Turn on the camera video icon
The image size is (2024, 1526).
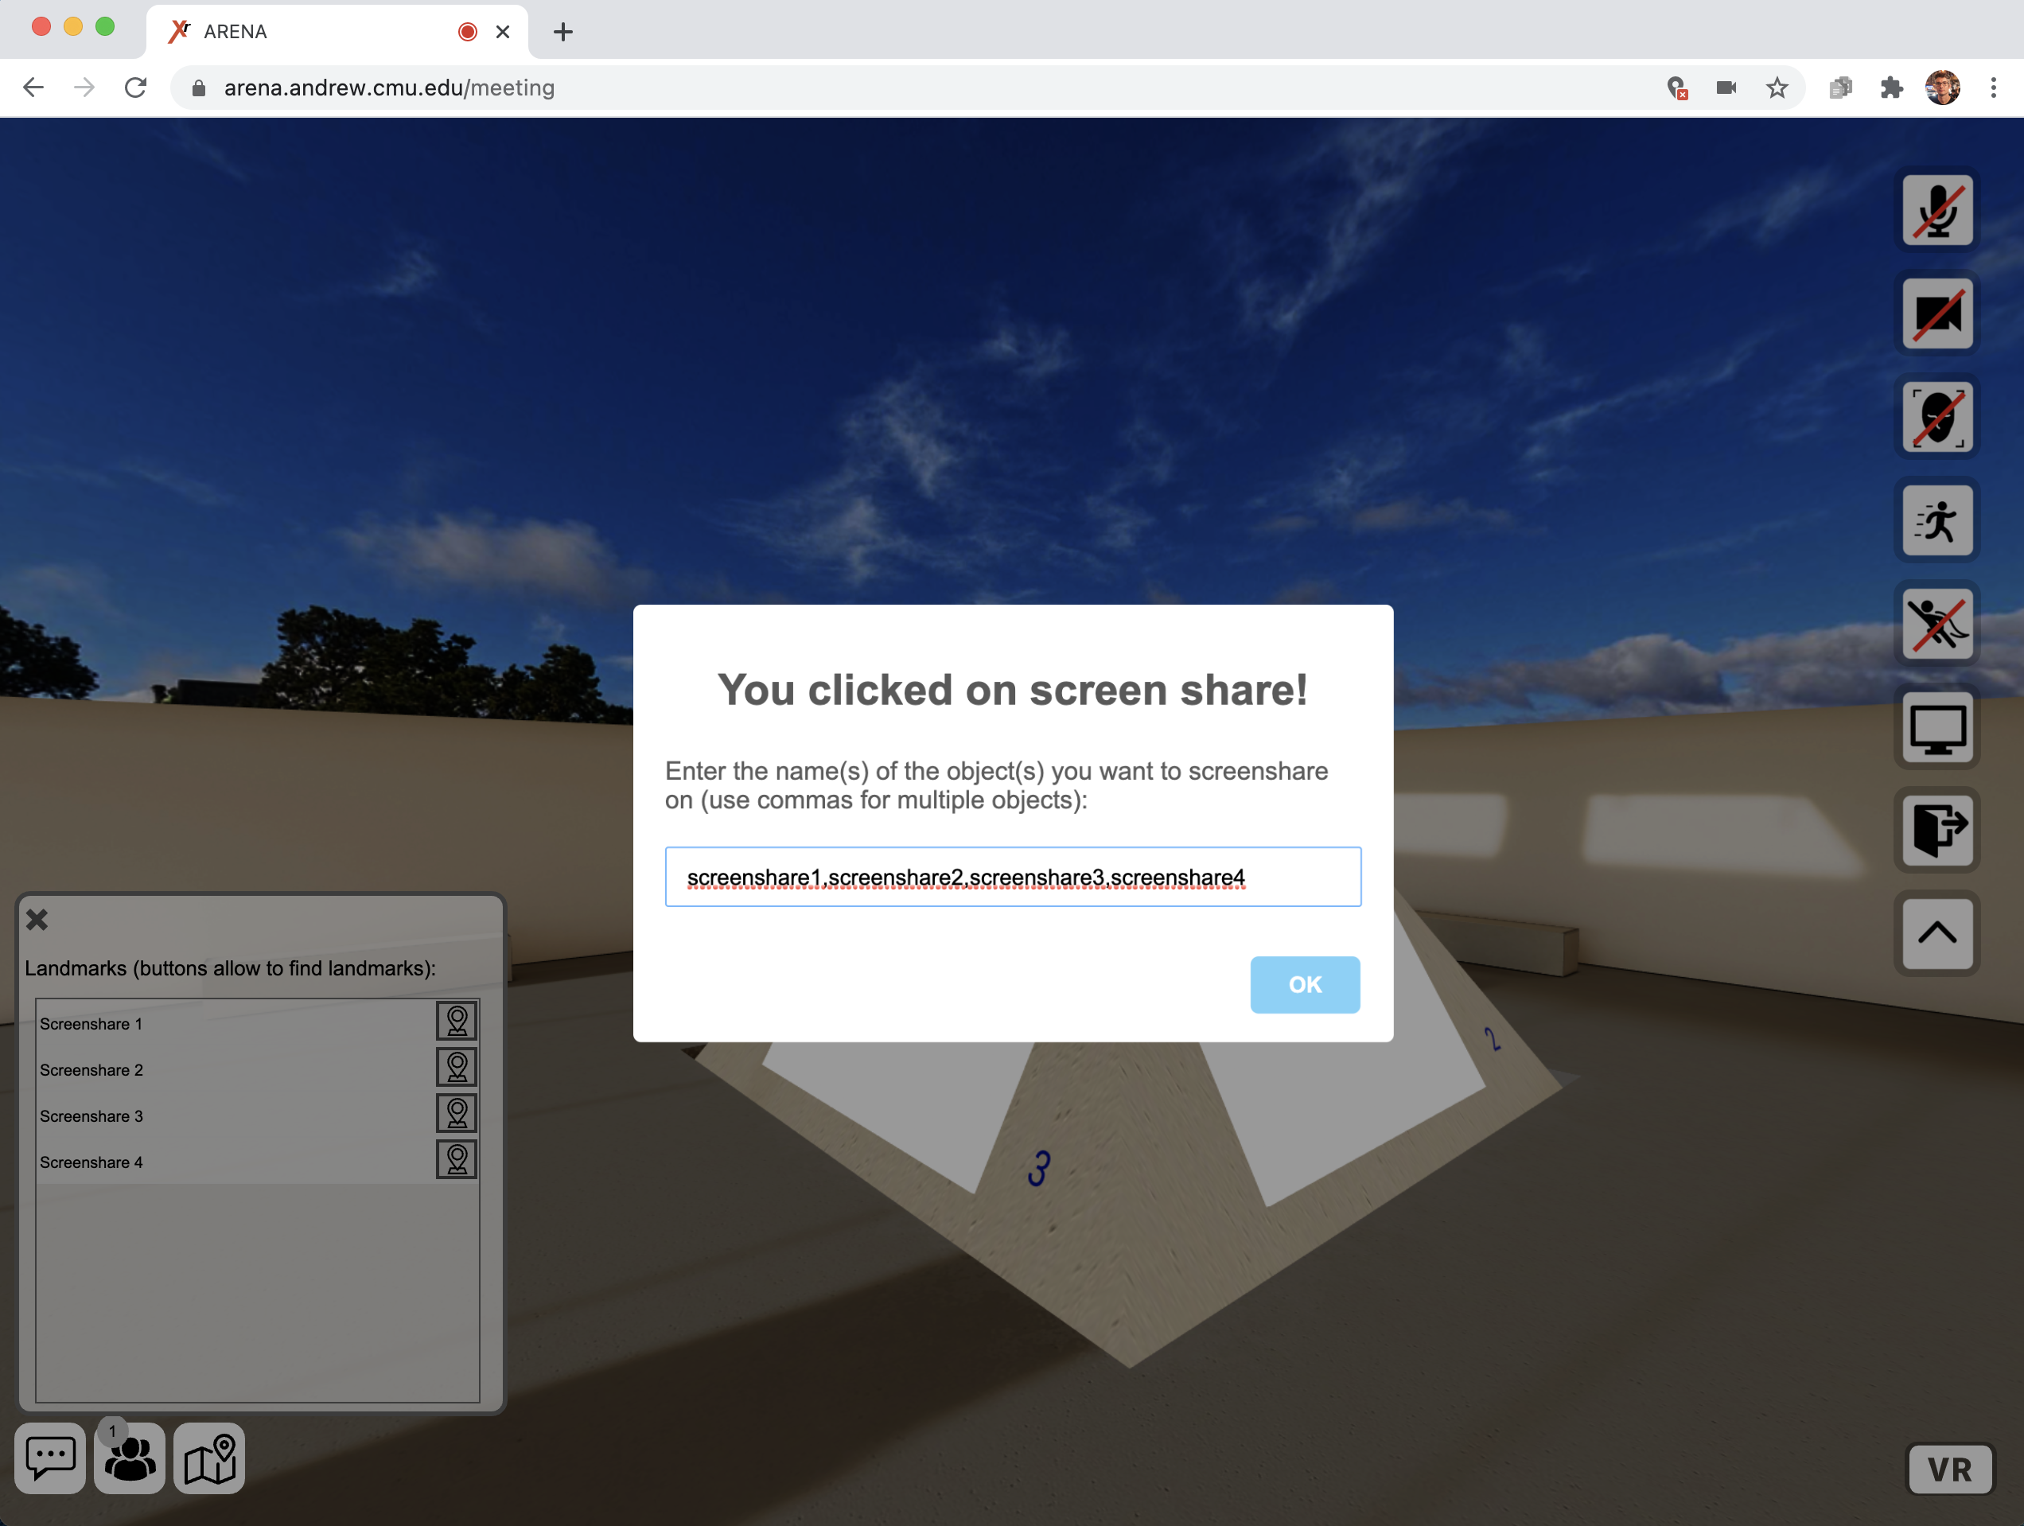pos(1937,315)
